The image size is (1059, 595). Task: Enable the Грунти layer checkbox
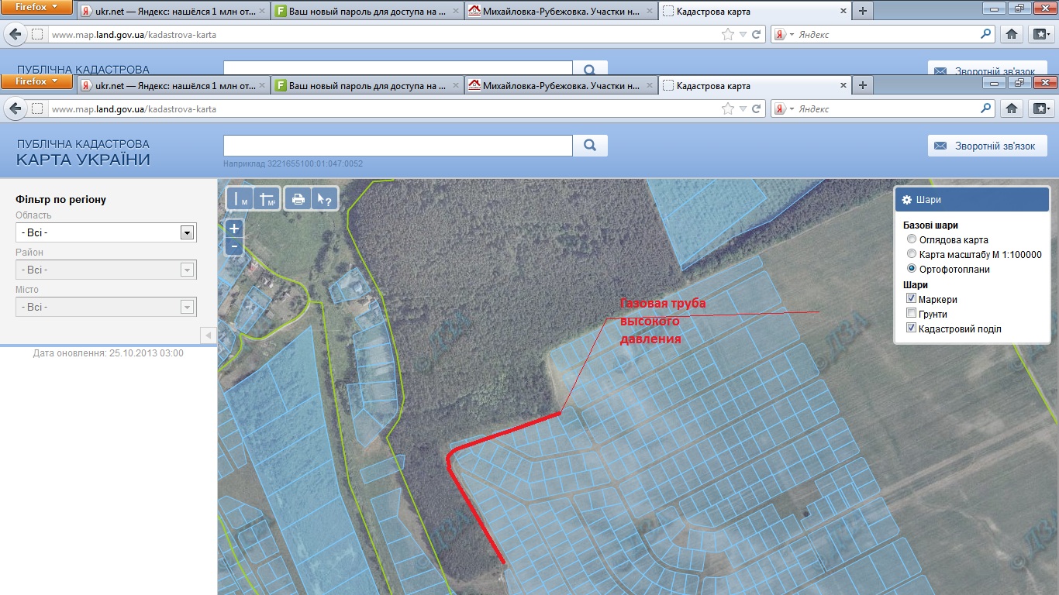tap(912, 315)
